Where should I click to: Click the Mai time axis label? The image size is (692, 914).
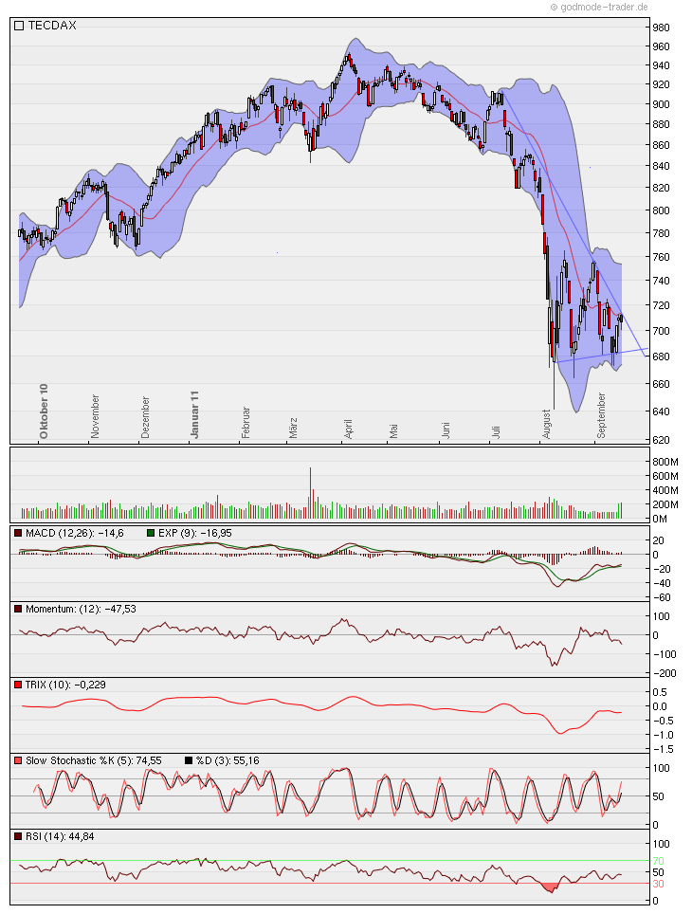pos(393,430)
